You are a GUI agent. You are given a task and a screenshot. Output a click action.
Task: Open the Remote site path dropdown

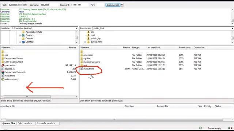(x=233, y=28)
